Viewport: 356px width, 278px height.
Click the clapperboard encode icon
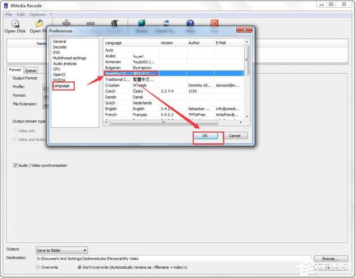(x=114, y=23)
